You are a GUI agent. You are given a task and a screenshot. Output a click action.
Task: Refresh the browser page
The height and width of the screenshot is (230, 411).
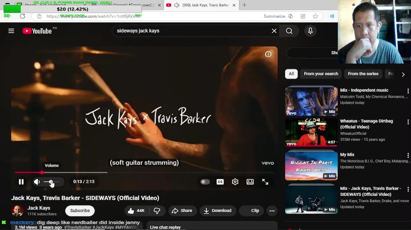pyautogui.click(x=22, y=16)
